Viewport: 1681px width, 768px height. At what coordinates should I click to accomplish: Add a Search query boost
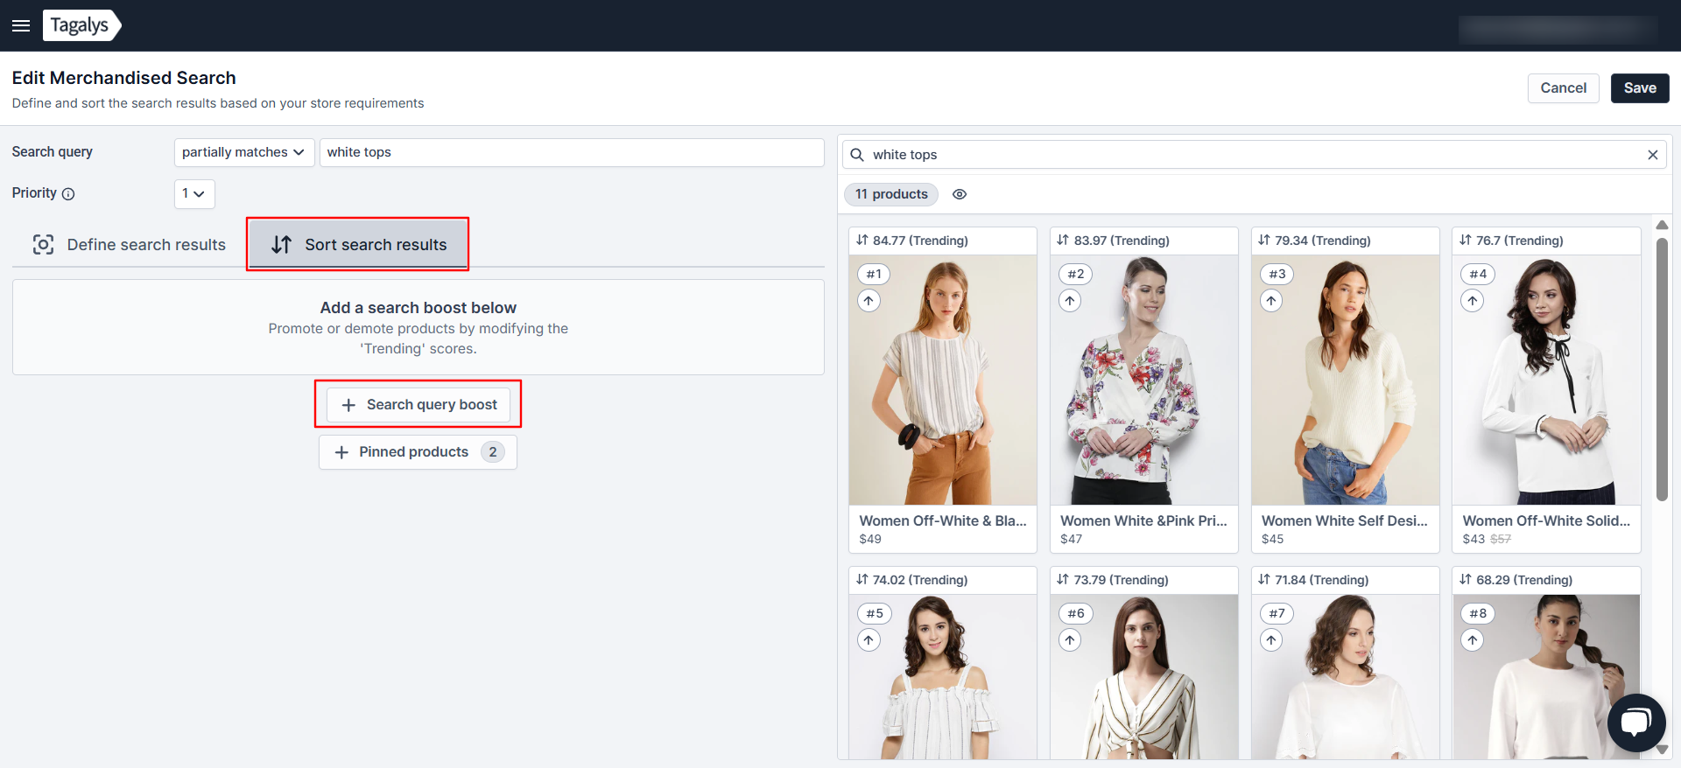[x=418, y=404]
